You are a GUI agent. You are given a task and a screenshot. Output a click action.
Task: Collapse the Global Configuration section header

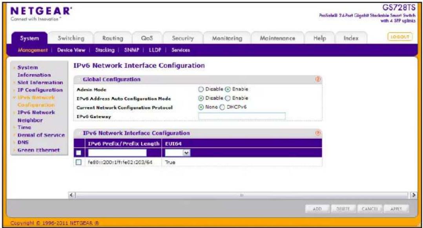point(197,79)
